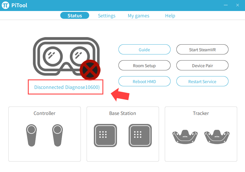Select the right tracker icon
Screen dimensions: 245x172
(217, 137)
